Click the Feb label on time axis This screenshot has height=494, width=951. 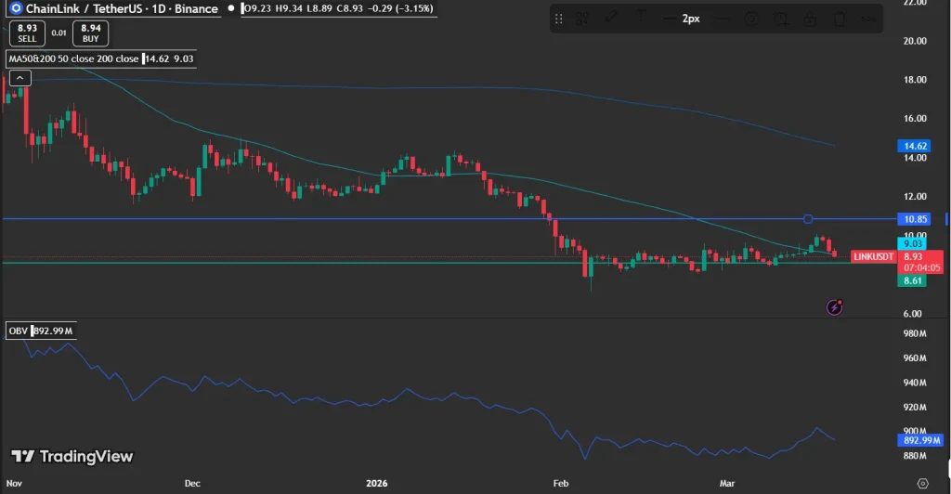point(561,483)
